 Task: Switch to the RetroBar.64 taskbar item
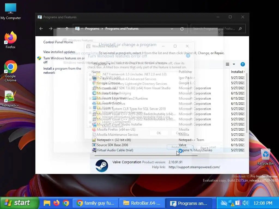(x=142, y=203)
